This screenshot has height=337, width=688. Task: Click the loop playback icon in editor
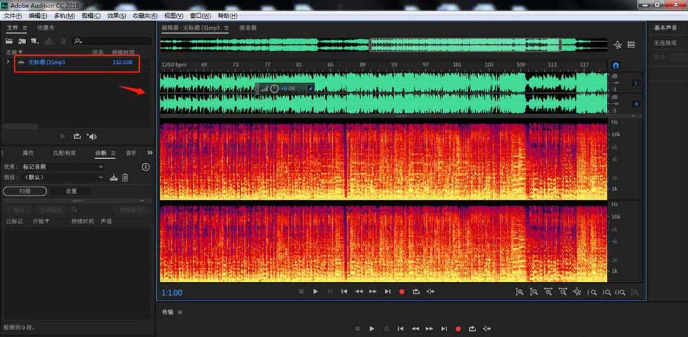point(416,292)
